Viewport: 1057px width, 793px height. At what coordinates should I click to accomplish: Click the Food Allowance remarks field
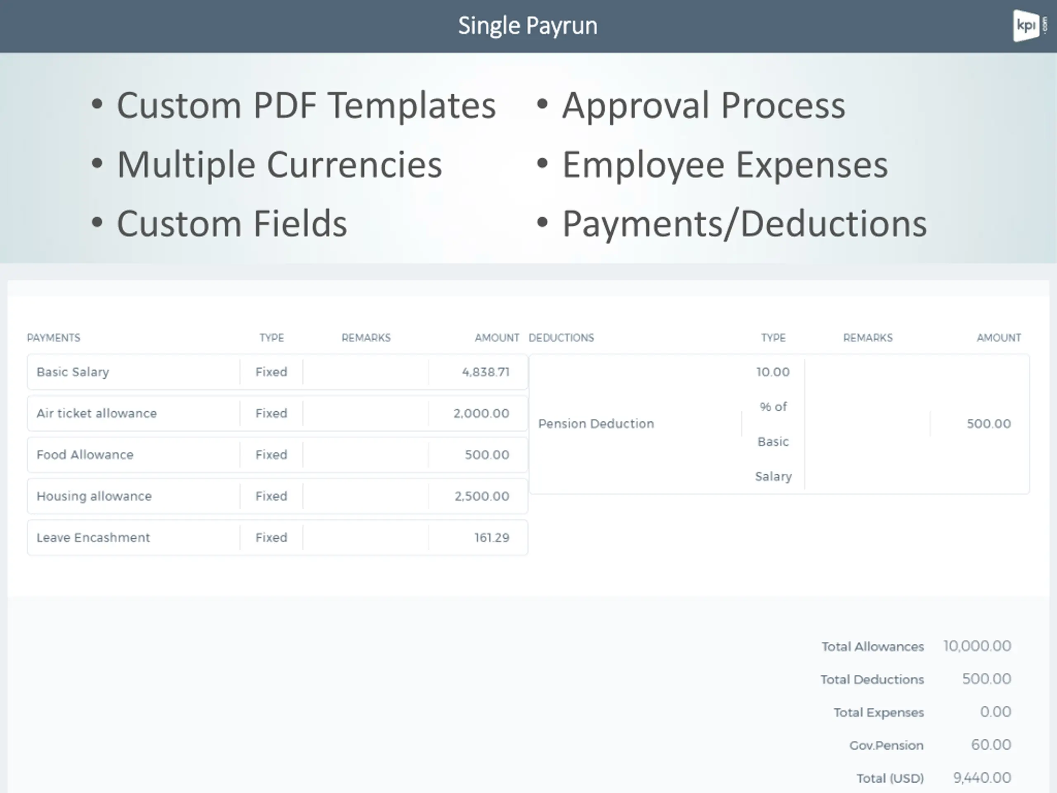click(x=365, y=455)
